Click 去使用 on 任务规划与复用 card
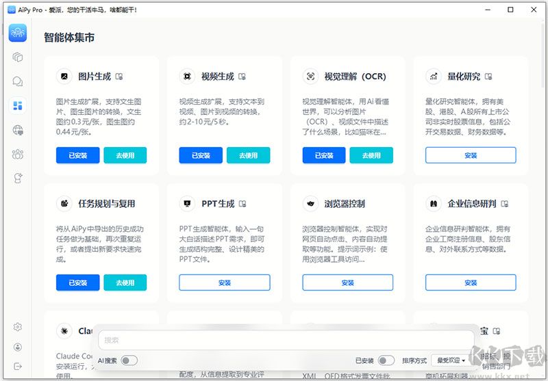The width and height of the screenshot is (548, 381). 125,283
